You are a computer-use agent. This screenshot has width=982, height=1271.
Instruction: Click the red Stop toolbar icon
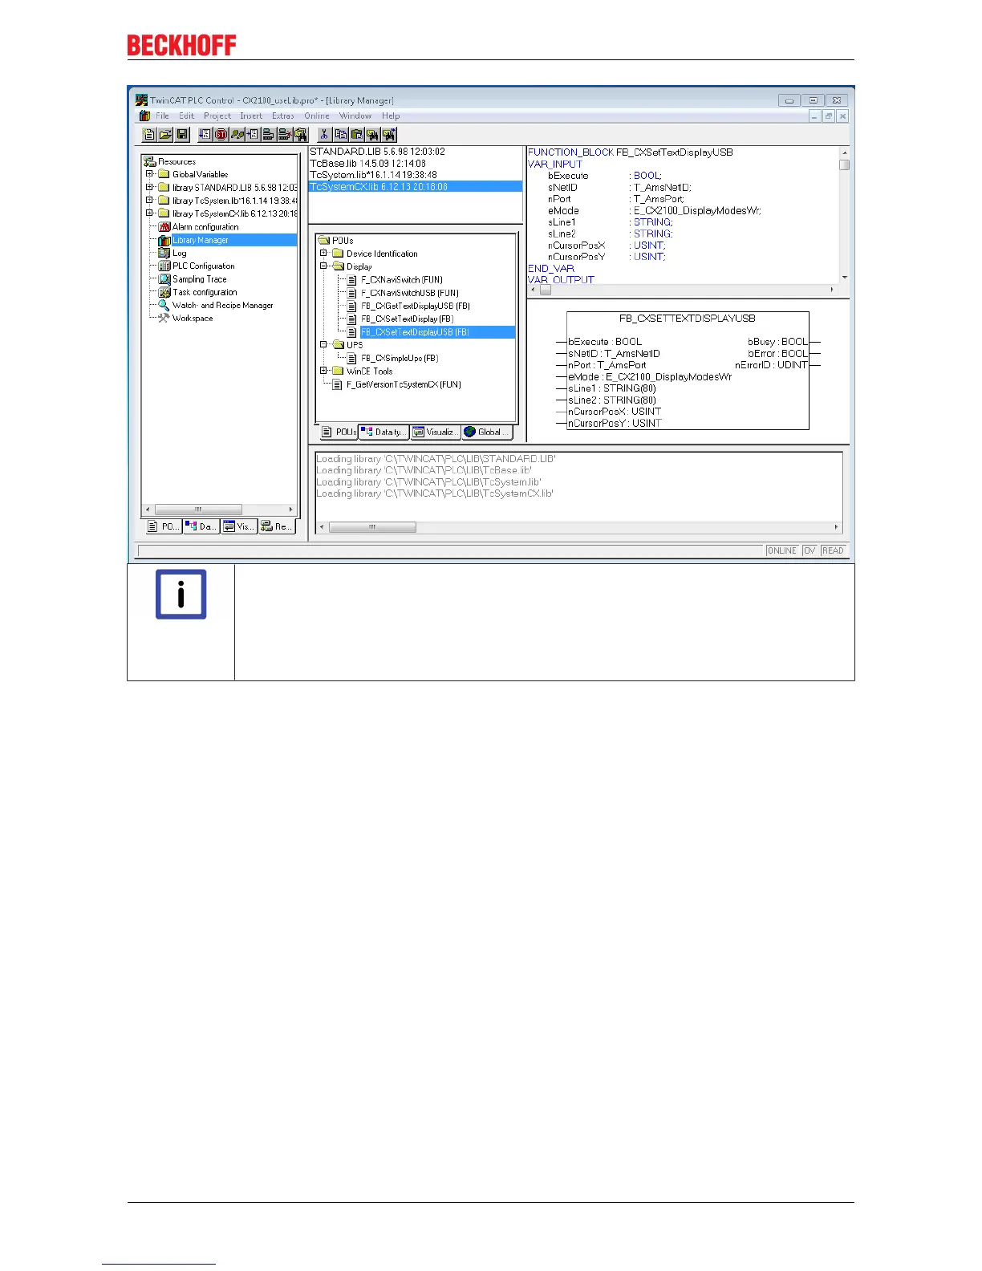(221, 135)
